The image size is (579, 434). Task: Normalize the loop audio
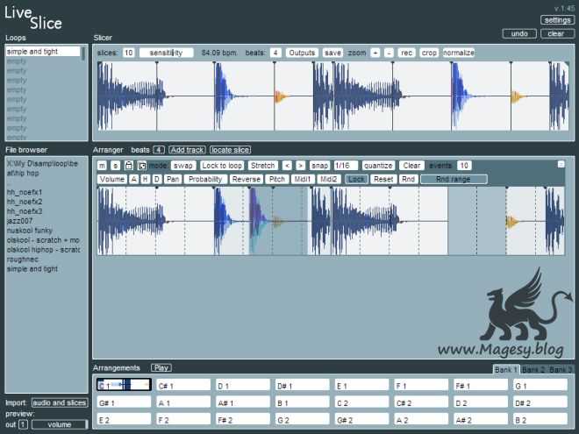459,53
